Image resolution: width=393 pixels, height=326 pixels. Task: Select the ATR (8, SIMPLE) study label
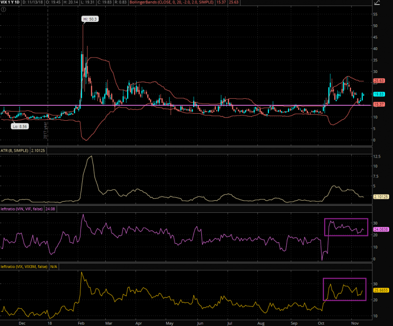click(15, 150)
